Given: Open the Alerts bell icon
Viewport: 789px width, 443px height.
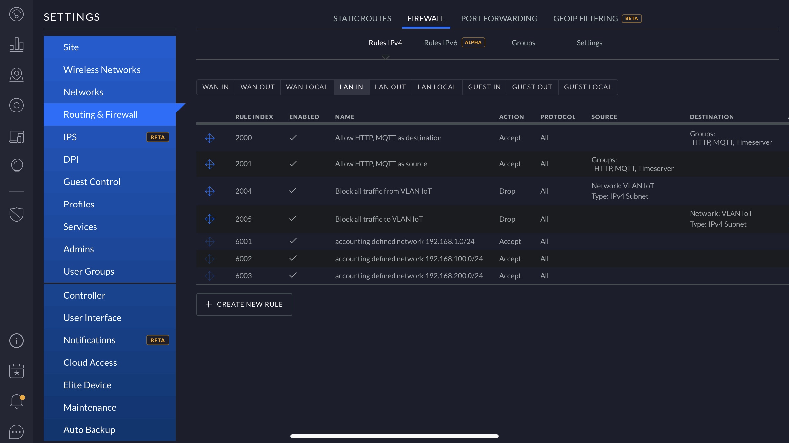Looking at the screenshot, I should (16, 401).
